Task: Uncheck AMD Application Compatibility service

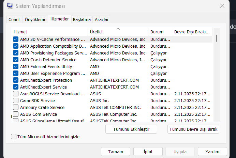Action: [x=16, y=46]
